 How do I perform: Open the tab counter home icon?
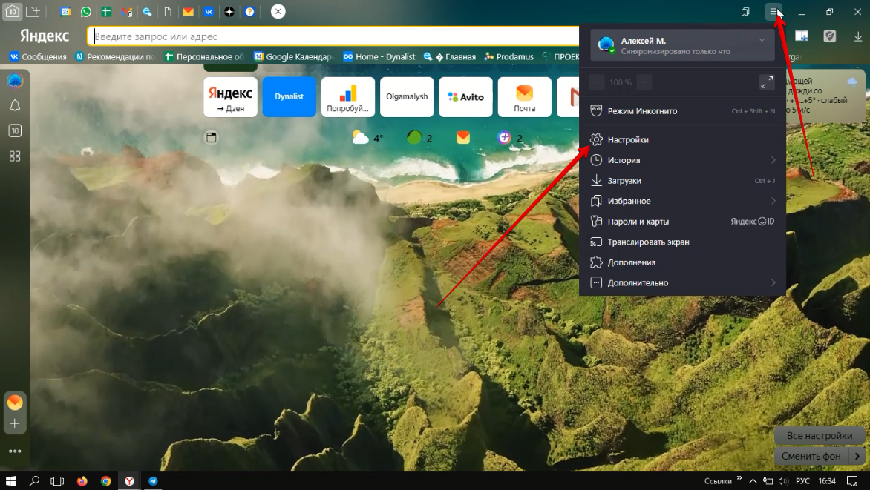(x=12, y=11)
